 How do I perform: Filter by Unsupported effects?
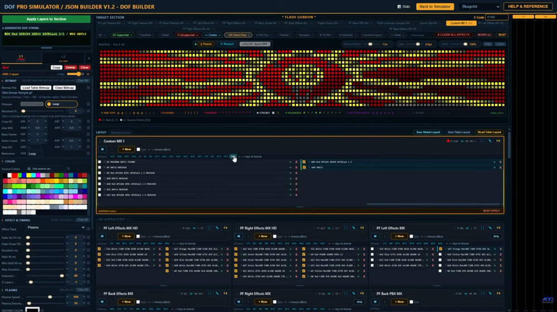tap(188, 35)
